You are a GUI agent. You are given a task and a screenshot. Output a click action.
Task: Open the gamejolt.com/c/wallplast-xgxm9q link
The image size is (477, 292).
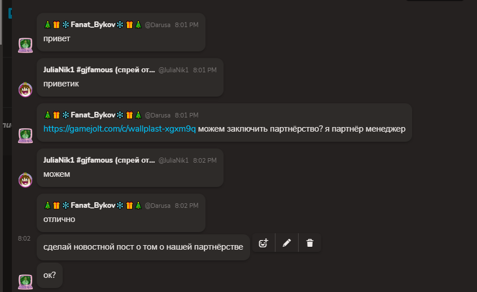click(120, 129)
